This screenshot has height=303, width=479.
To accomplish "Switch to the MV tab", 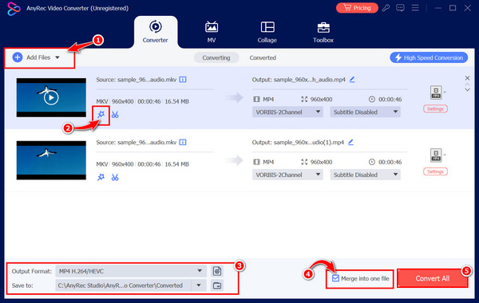I will pos(212,32).
